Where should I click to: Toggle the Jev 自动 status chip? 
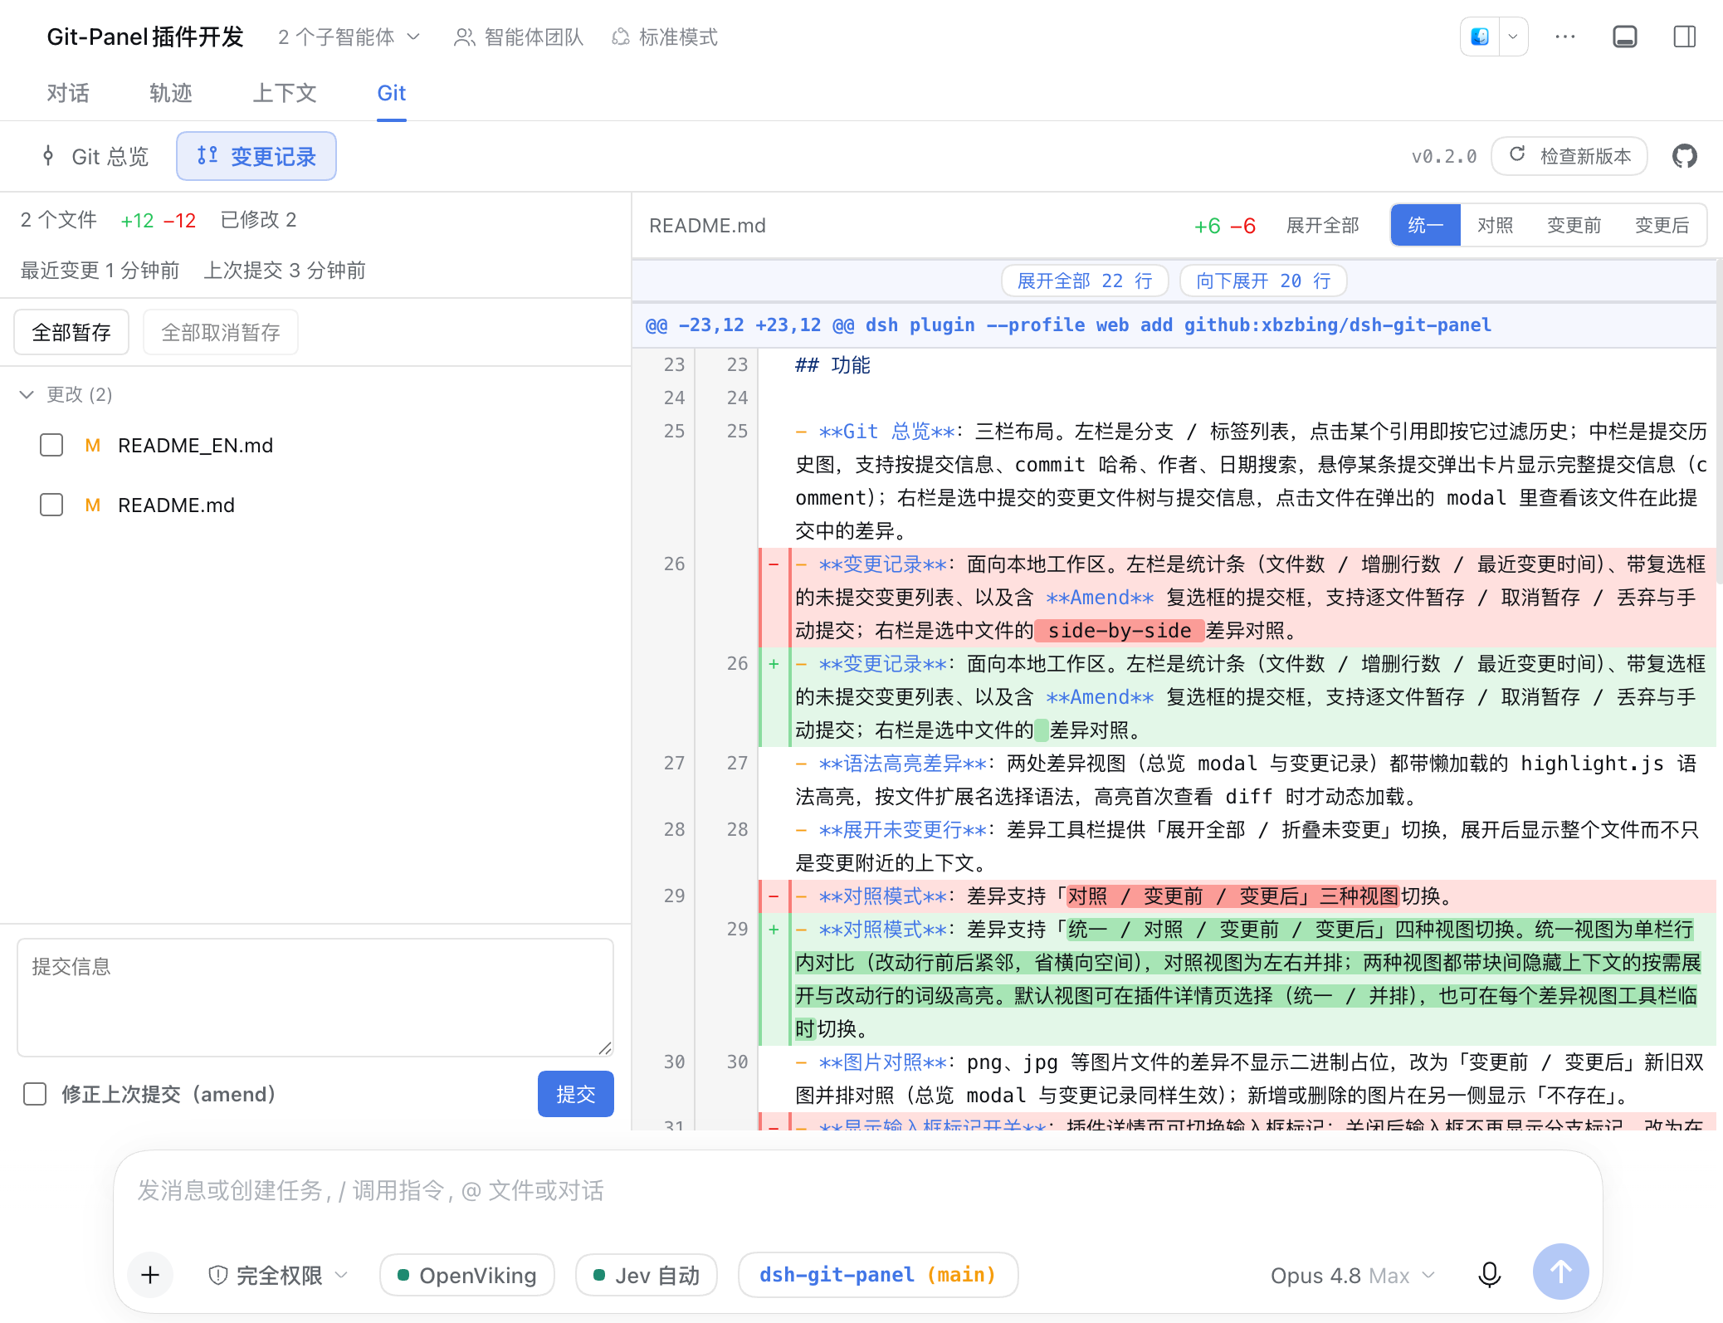[x=647, y=1275]
